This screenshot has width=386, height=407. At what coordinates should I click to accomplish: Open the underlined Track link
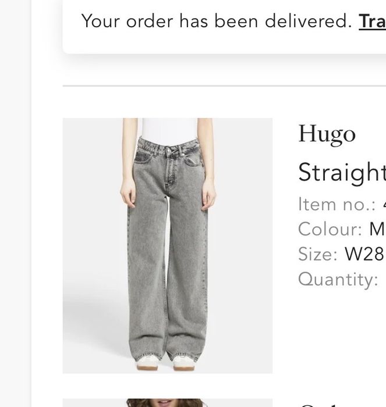pyautogui.click(x=372, y=22)
